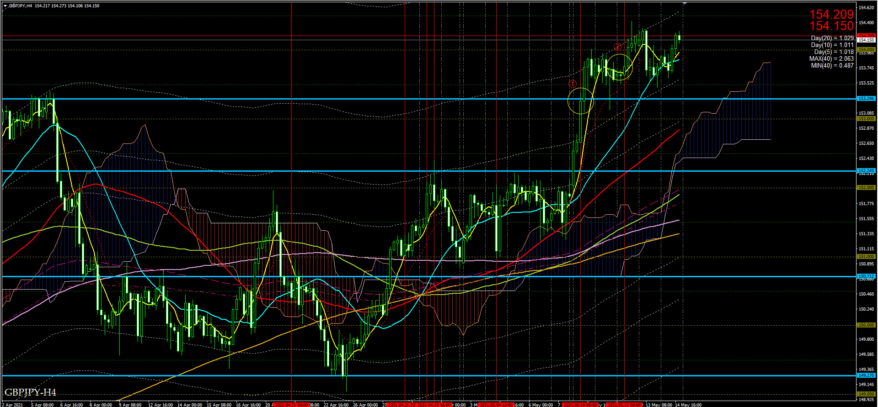
Task: Click the 151.775 price scale label
Action: 867,204
